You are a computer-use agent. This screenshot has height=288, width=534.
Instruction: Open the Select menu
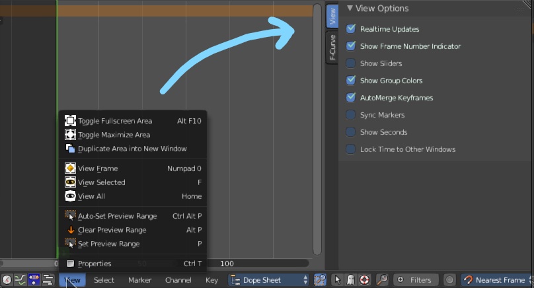pyautogui.click(x=104, y=280)
